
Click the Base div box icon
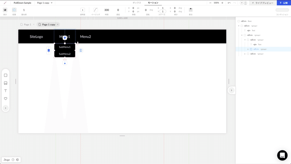pos(239,21)
